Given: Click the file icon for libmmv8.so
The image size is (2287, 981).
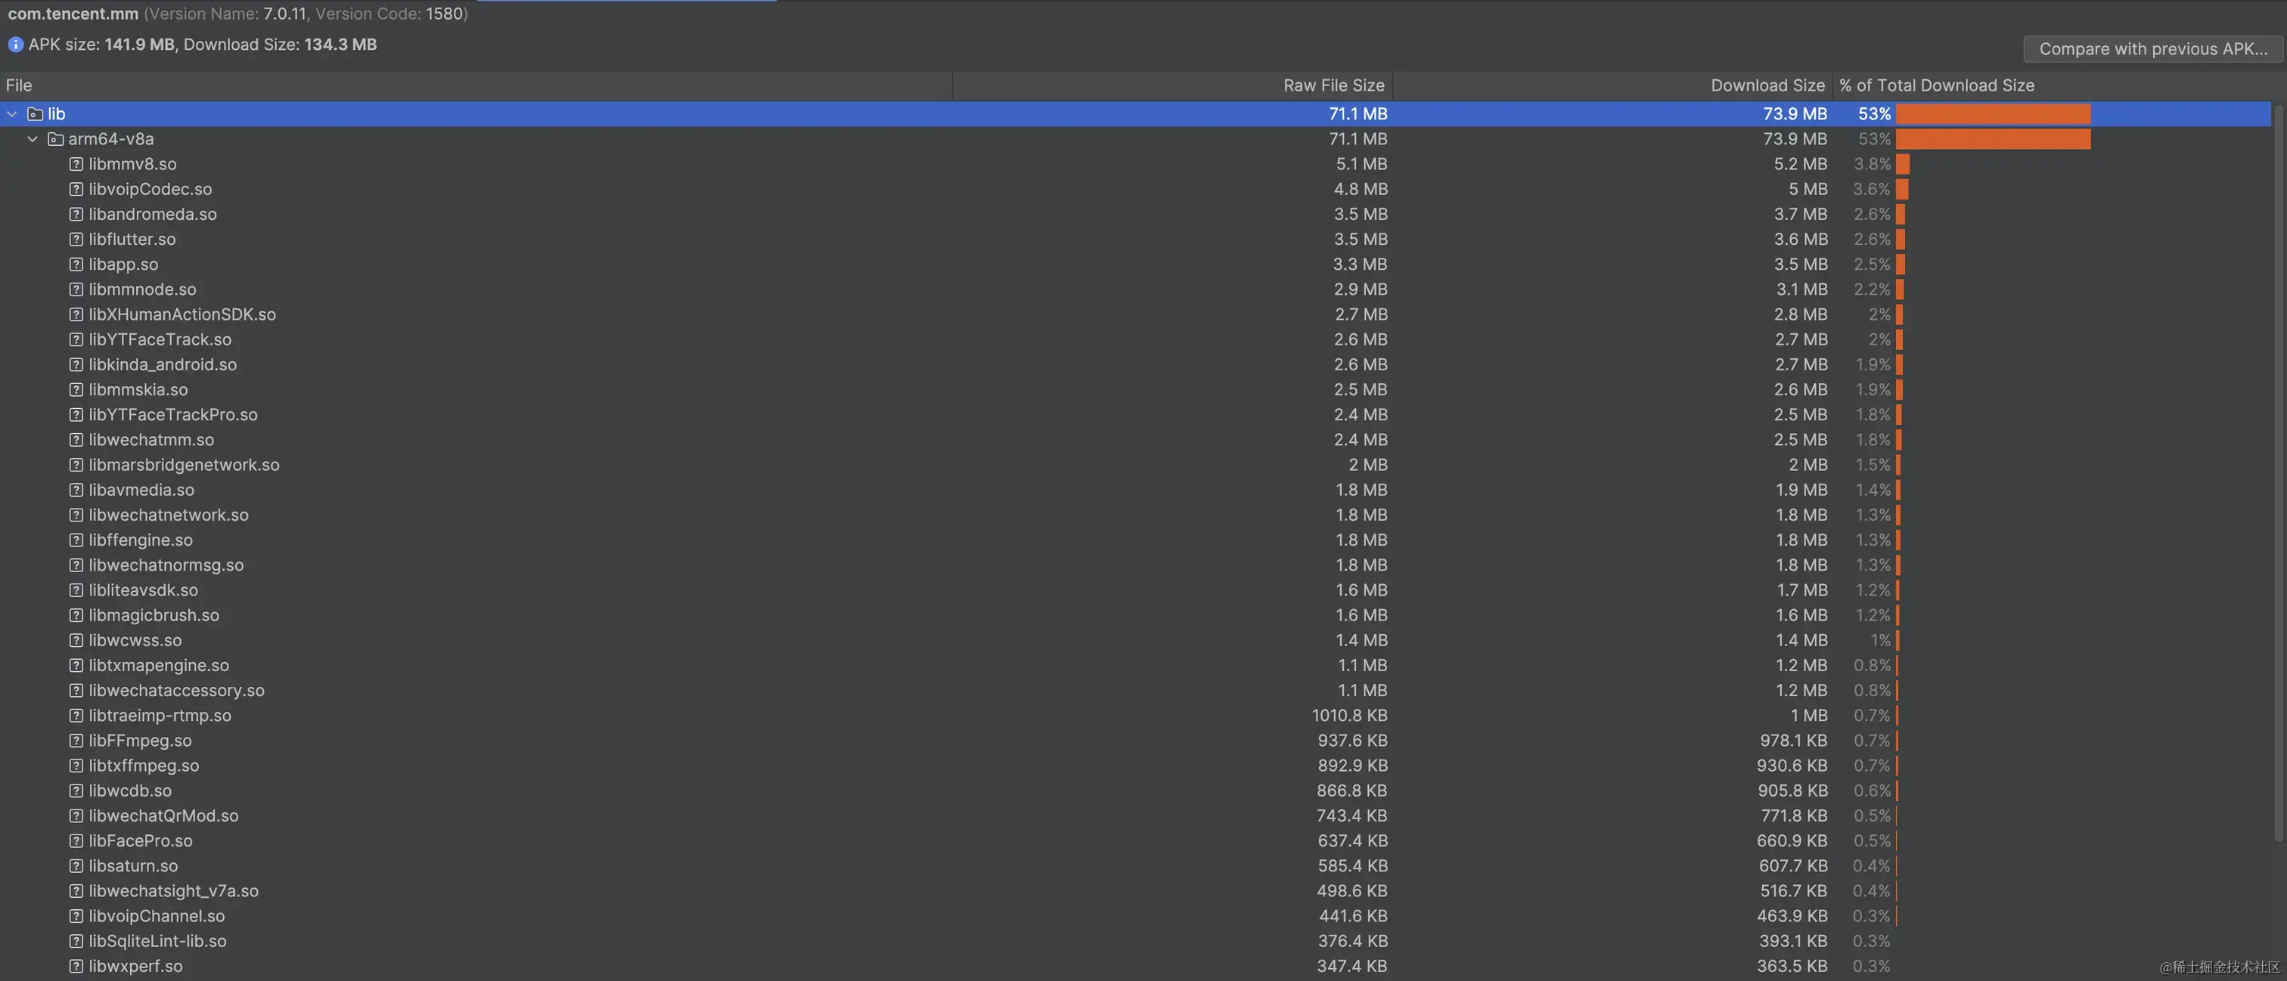Looking at the screenshot, I should click(x=76, y=164).
